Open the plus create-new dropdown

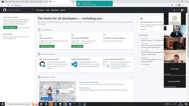tap(178, 10)
